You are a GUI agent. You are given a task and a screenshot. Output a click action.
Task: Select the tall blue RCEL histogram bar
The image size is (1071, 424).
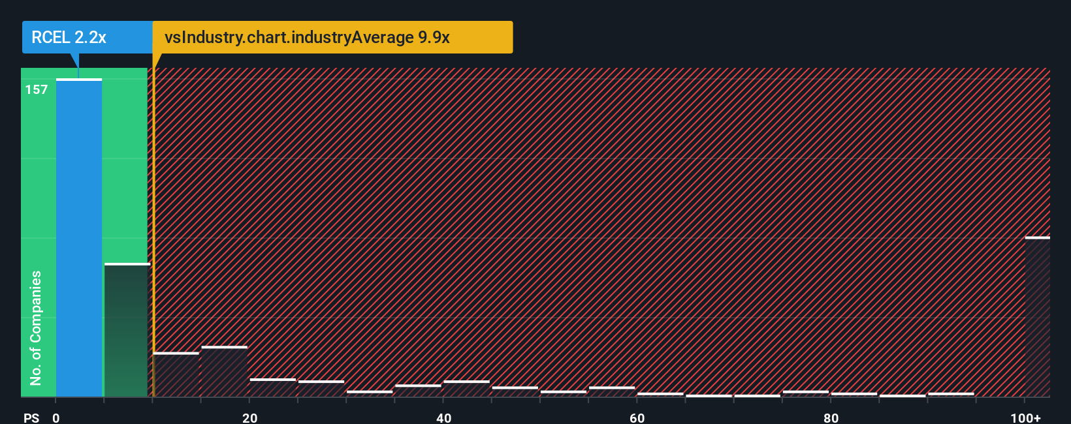[79, 238]
